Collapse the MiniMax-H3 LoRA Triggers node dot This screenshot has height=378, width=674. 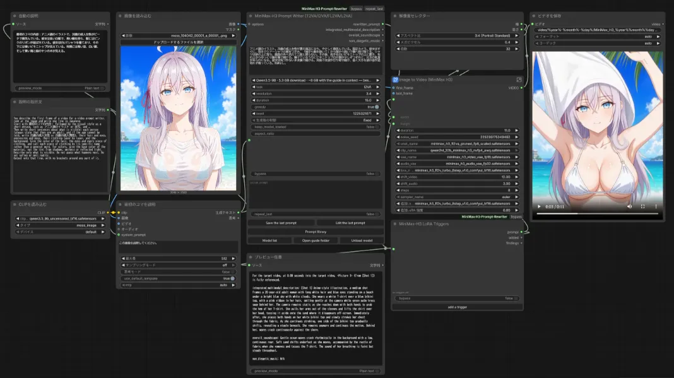(x=394, y=223)
